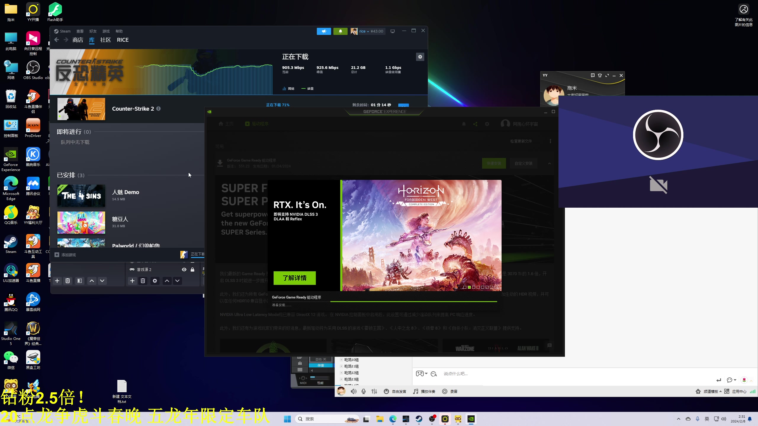
Task: Send a flower in YY chat
Action: pyautogui.click(x=744, y=380)
